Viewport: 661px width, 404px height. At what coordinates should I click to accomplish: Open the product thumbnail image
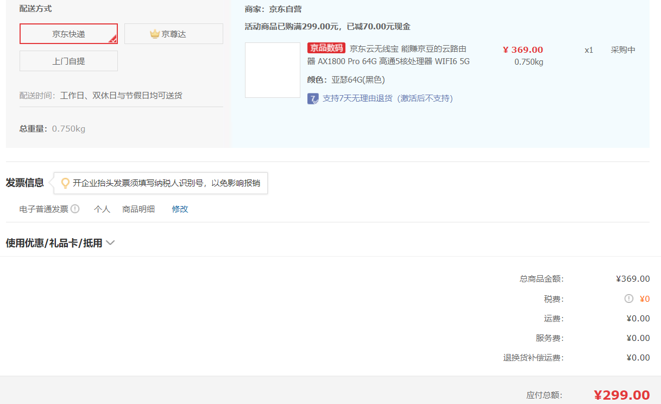click(273, 70)
